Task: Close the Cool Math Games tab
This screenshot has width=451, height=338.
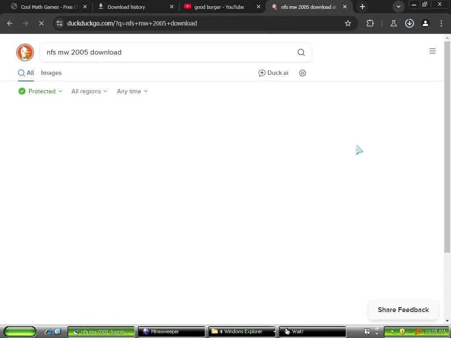Action: [x=85, y=7]
